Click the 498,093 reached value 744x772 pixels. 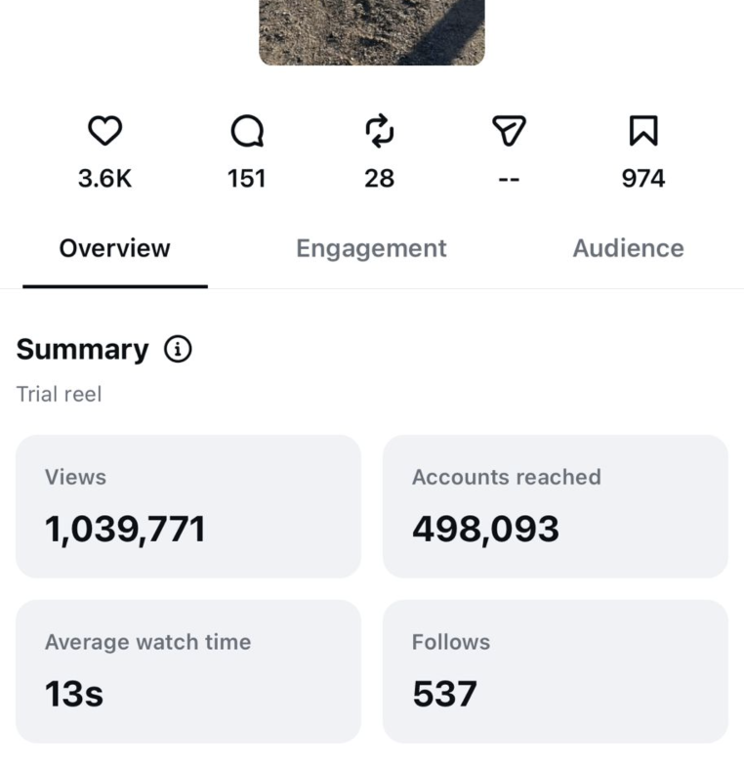pos(485,530)
